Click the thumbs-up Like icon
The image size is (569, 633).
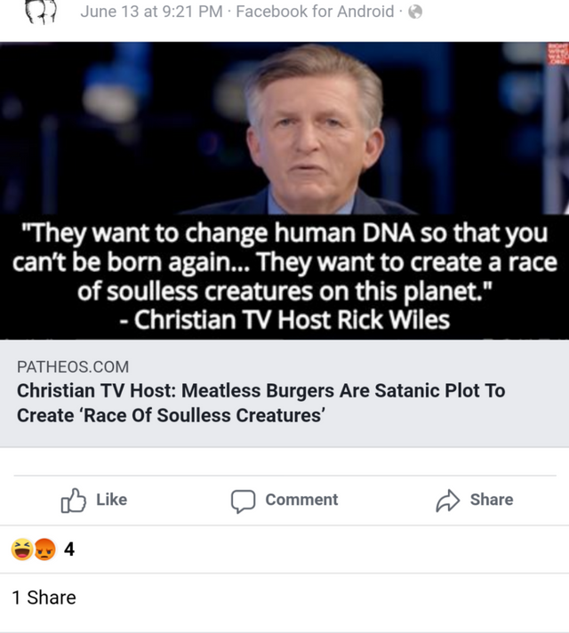point(73,501)
